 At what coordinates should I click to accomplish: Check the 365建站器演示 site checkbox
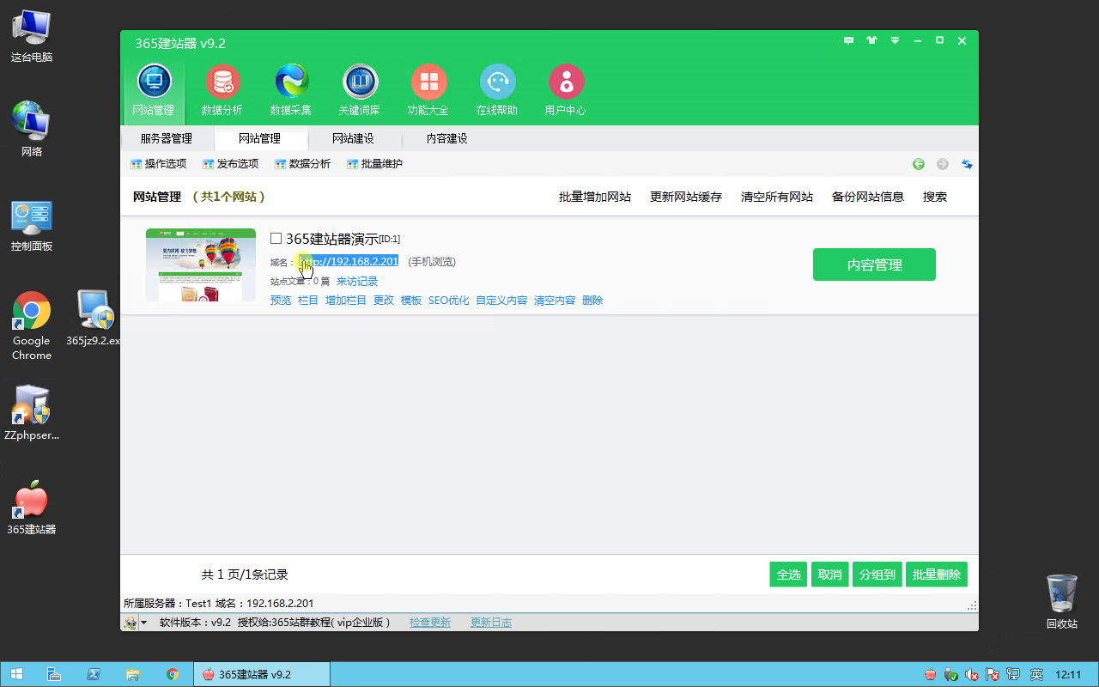coord(276,239)
